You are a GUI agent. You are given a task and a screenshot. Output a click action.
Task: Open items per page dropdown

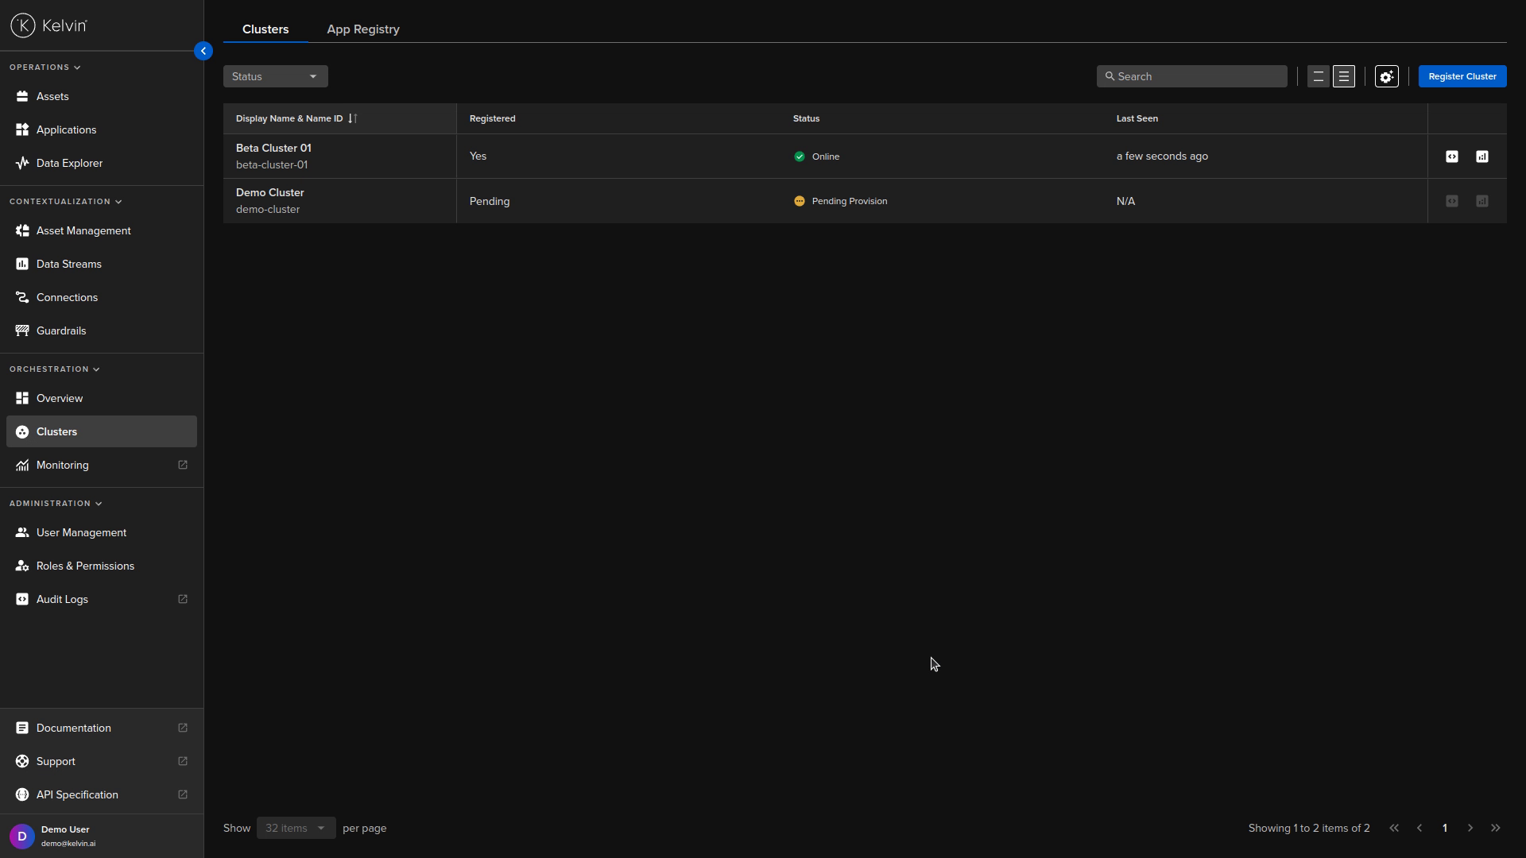click(296, 828)
